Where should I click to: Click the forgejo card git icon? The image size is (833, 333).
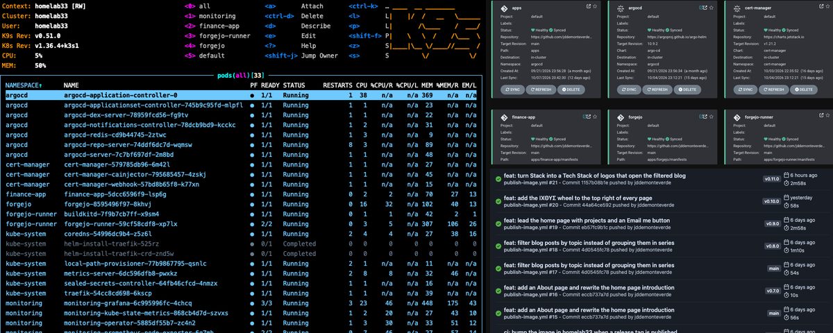tap(619, 117)
